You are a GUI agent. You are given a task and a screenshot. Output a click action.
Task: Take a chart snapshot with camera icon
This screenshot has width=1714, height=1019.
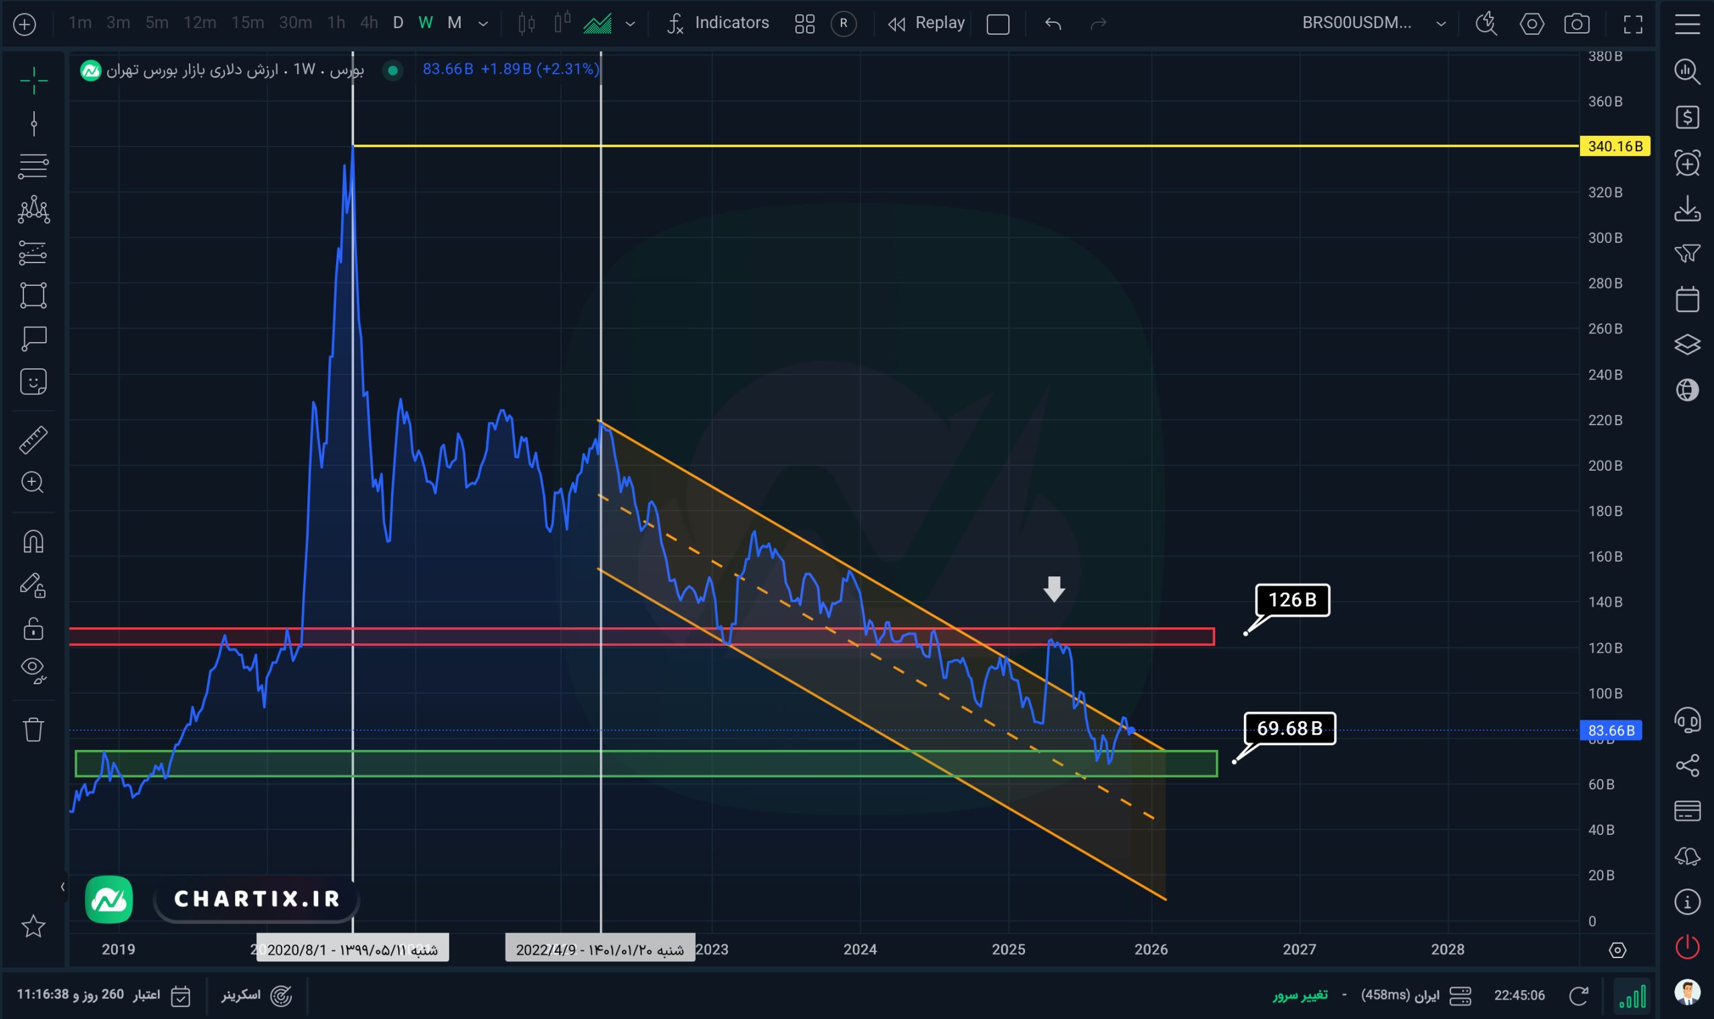pos(1577,24)
